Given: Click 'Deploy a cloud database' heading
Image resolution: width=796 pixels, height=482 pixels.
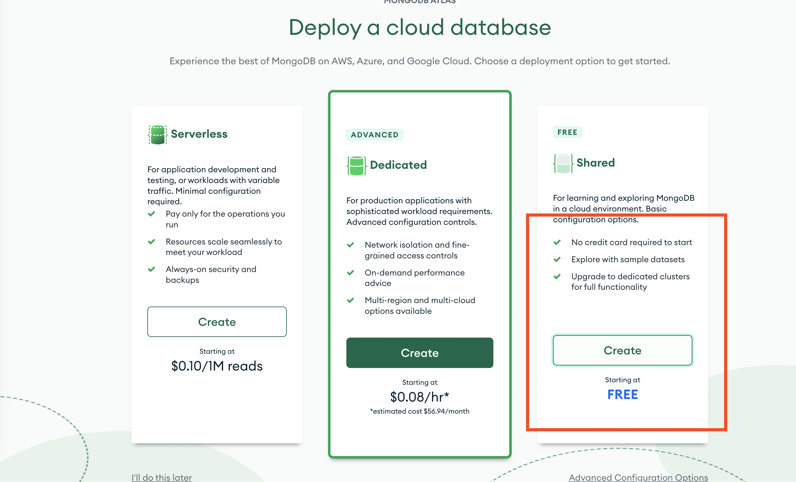Looking at the screenshot, I should point(420,27).
